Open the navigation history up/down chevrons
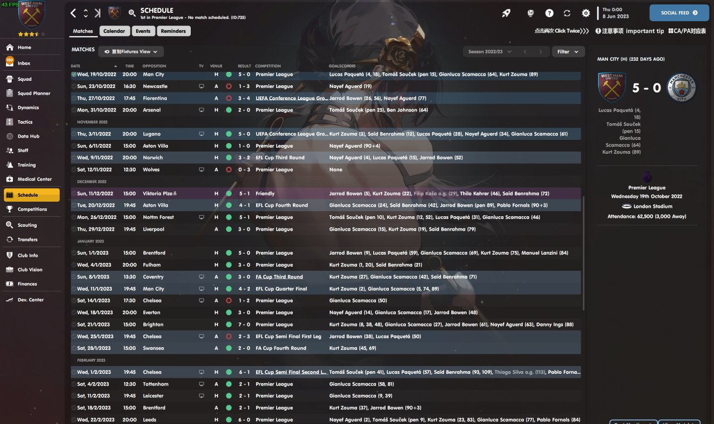 click(86, 13)
